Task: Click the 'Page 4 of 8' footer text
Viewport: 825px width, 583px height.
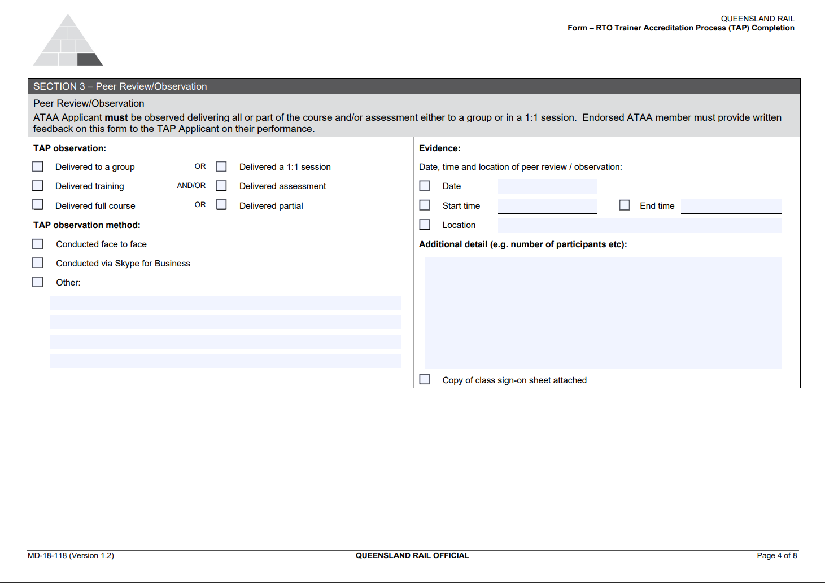Action: [x=777, y=555]
